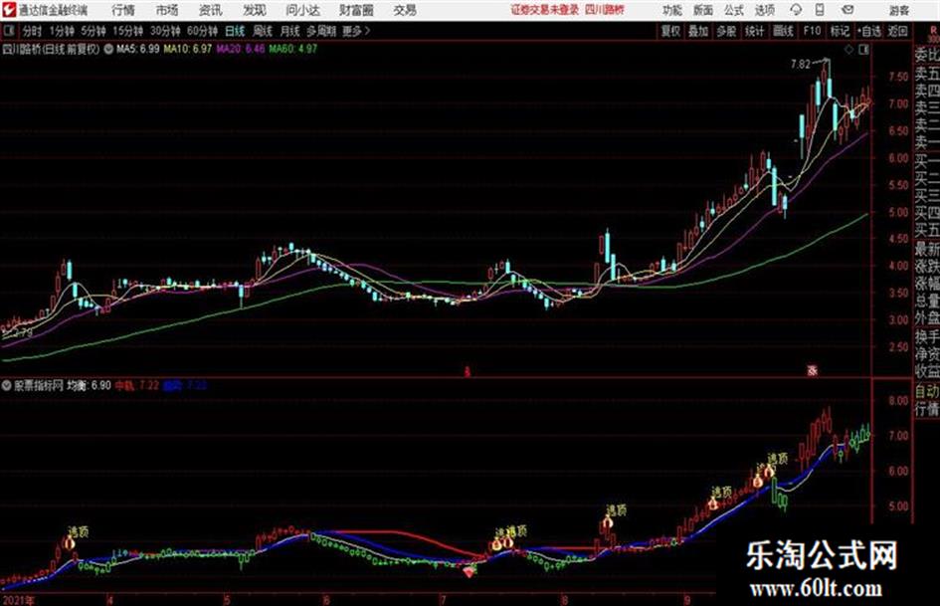The image size is (940, 606).
Task: Expand the 更多 periods list
Action: 357,31
